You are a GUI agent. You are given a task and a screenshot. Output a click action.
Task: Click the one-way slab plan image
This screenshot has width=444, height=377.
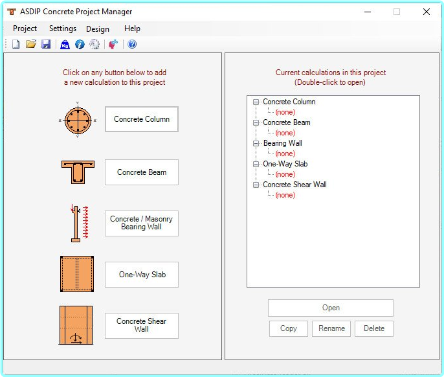[x=77, y=274]
